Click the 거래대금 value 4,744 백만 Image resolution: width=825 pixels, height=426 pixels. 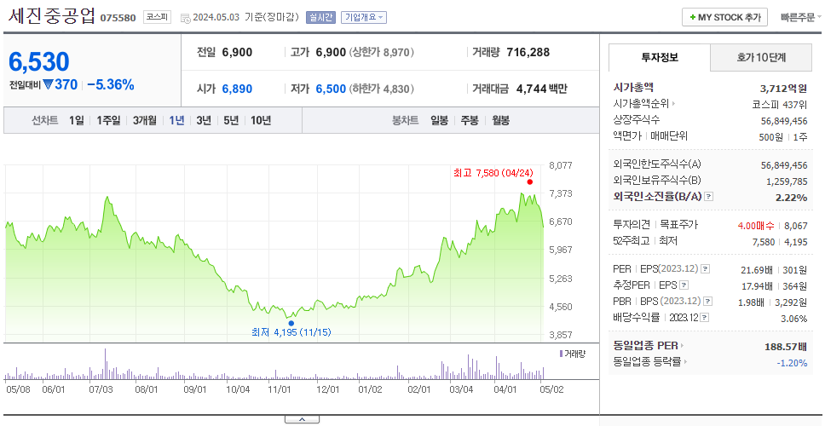coord(541,89)
